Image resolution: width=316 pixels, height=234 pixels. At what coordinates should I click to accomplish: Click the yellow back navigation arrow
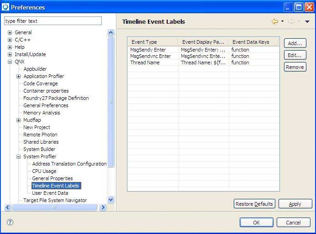274,21
